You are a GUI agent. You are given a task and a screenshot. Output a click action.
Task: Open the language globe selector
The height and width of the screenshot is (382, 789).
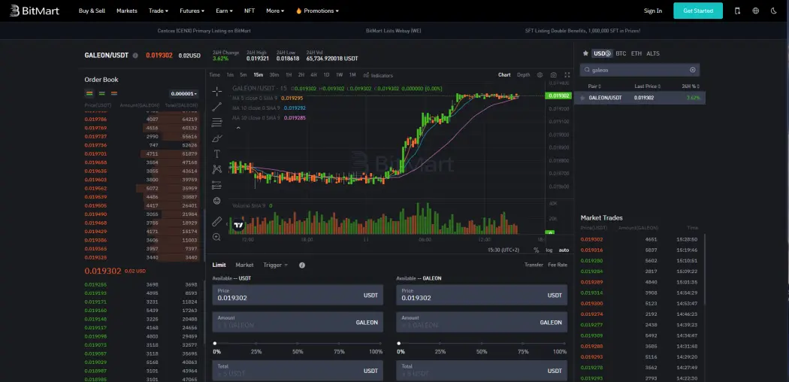755,11
